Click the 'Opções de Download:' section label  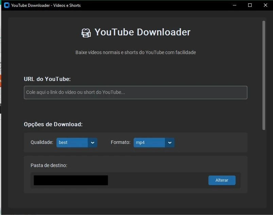point(53,125)
